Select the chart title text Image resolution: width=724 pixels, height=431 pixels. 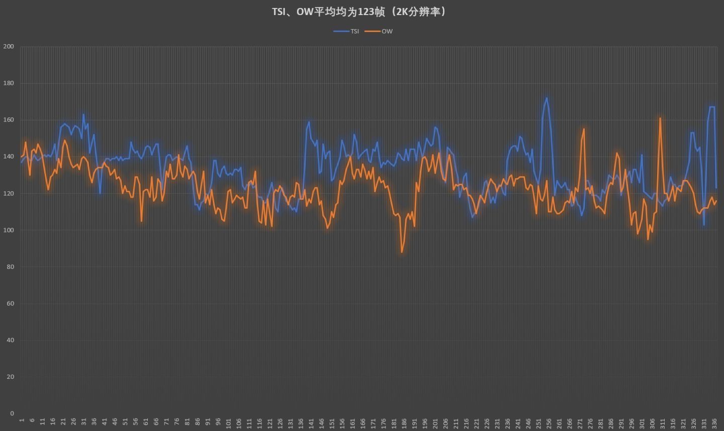coord(359,11)
